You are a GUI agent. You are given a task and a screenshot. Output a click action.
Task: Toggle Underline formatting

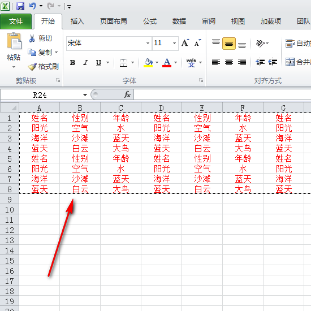(x=98, y=63)
